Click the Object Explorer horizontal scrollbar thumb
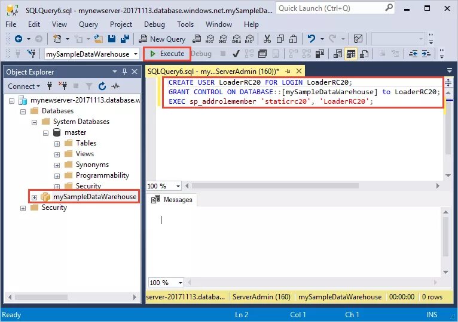Image resolution: width=458 pixels, height=322 pixels. click(x=41, y=297)
